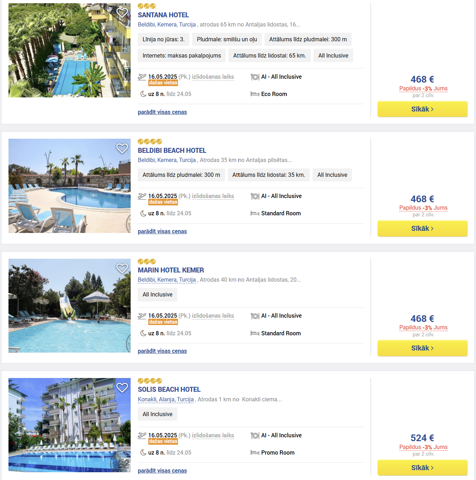The image size is (476, 480).
Task: Click moon nights icon for Beldibi Beach Hotel
Action: click(x=143, y=214)
